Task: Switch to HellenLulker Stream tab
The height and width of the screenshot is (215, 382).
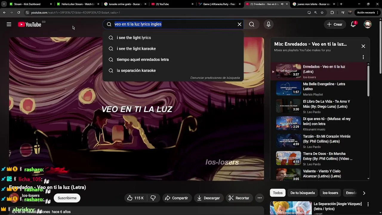Action: click(77, 4)
